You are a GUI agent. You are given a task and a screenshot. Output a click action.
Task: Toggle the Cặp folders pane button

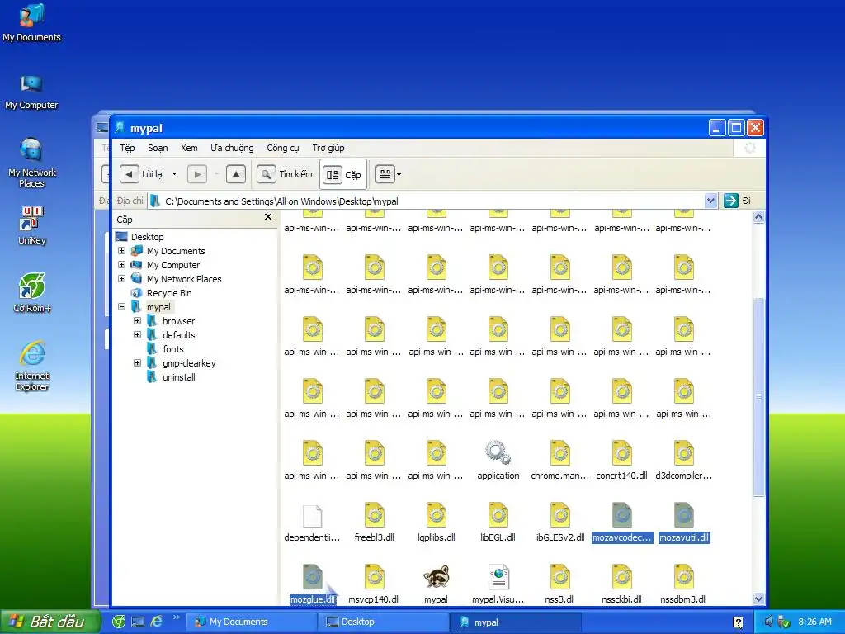[342, 174]
